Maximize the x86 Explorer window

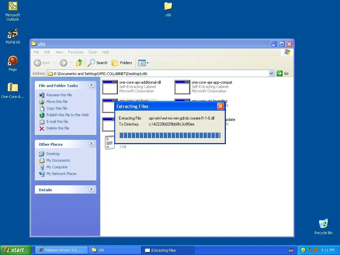click(282, 44)
